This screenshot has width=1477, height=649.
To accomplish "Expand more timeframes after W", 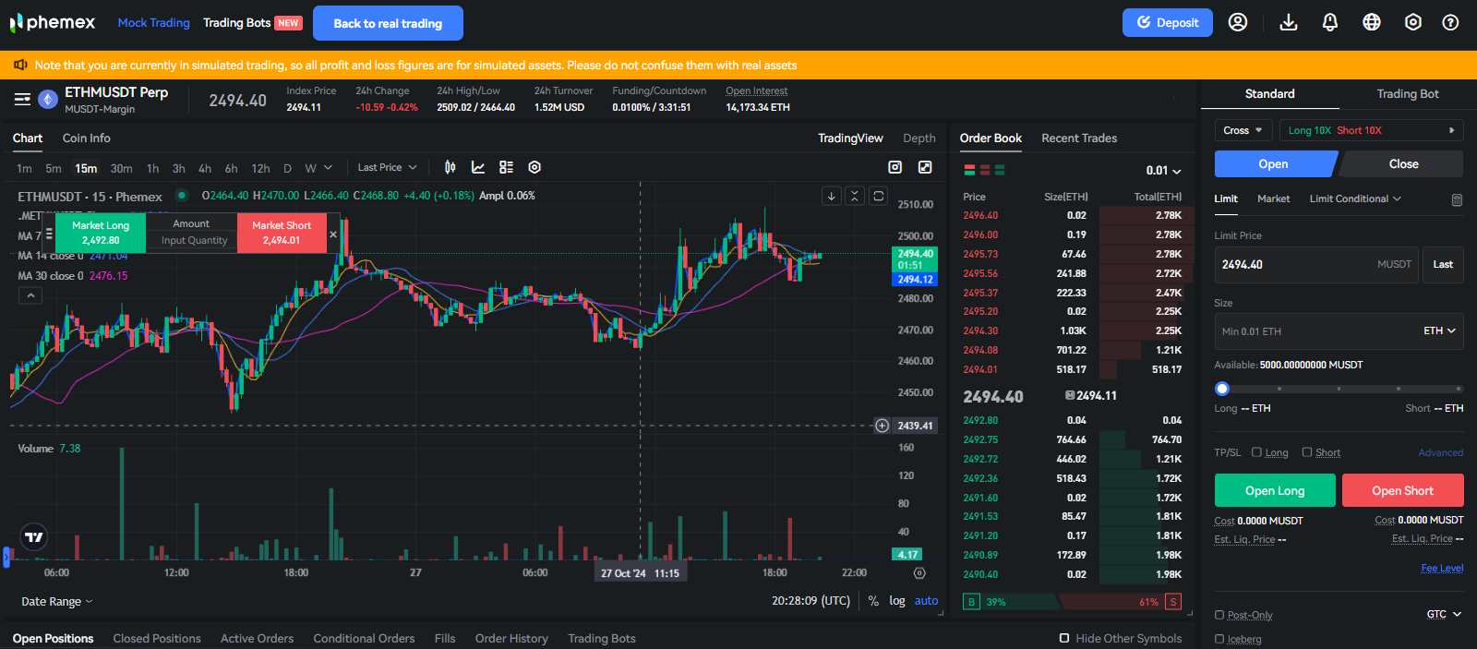I will coord(328,167).
